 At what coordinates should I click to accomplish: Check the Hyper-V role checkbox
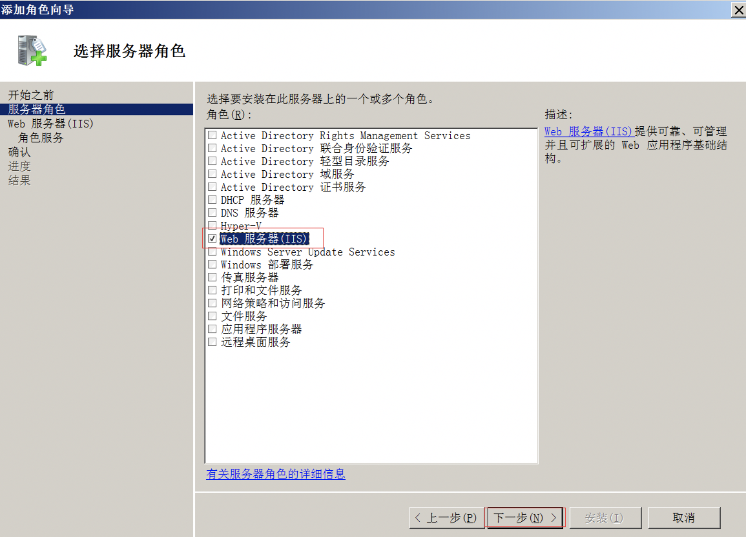pos(212,226)
